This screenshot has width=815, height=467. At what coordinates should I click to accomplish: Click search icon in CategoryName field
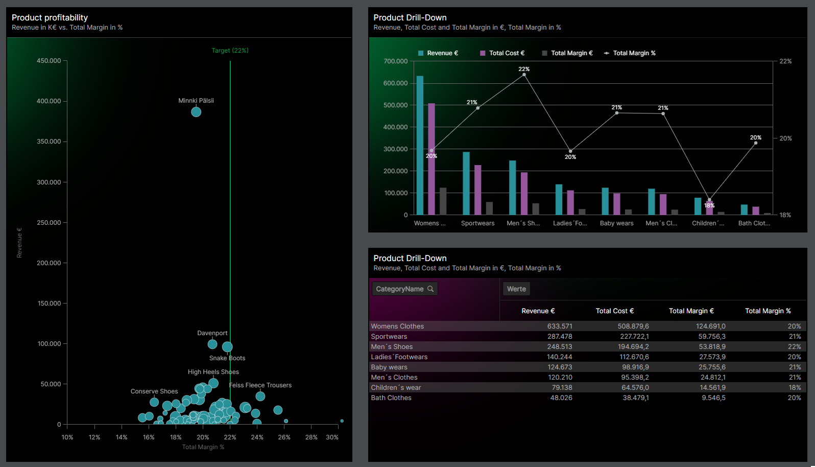pos(430,289)
